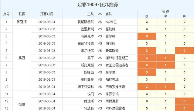Screen dimensions: 194x111
Task: Select draw 1 for 布伦特福德 vs 伯明翰
Action: click(165, 43)
